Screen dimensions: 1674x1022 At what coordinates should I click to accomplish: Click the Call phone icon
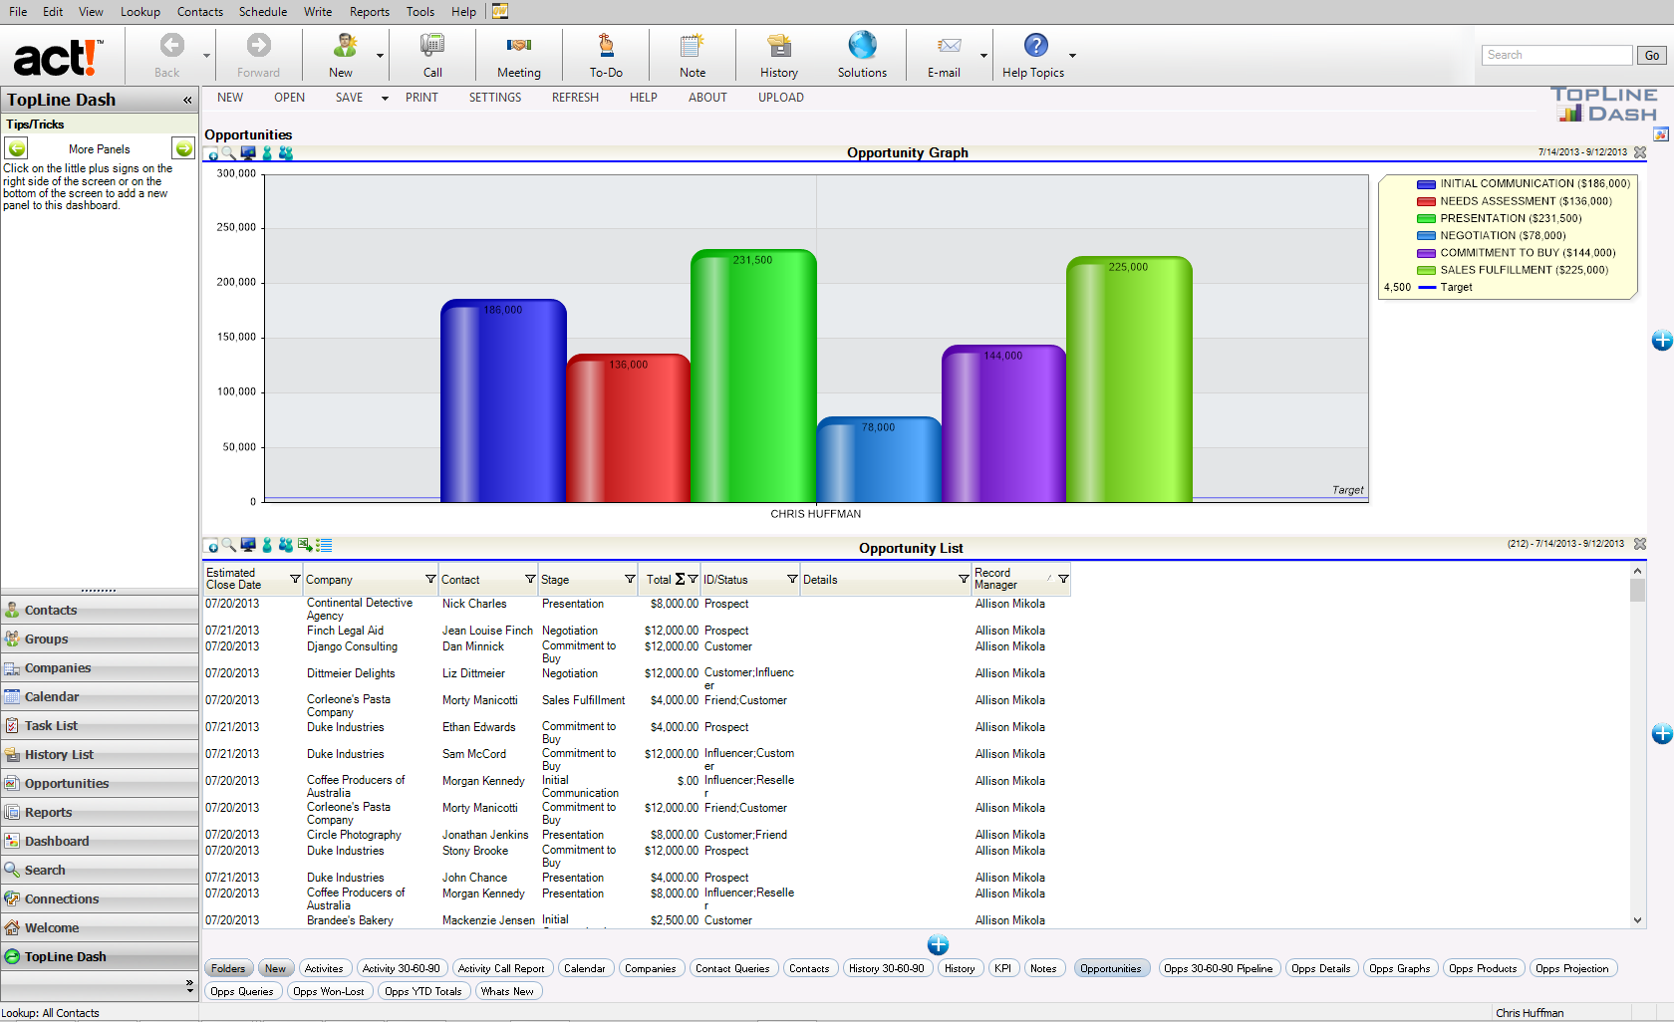point(432,46)
